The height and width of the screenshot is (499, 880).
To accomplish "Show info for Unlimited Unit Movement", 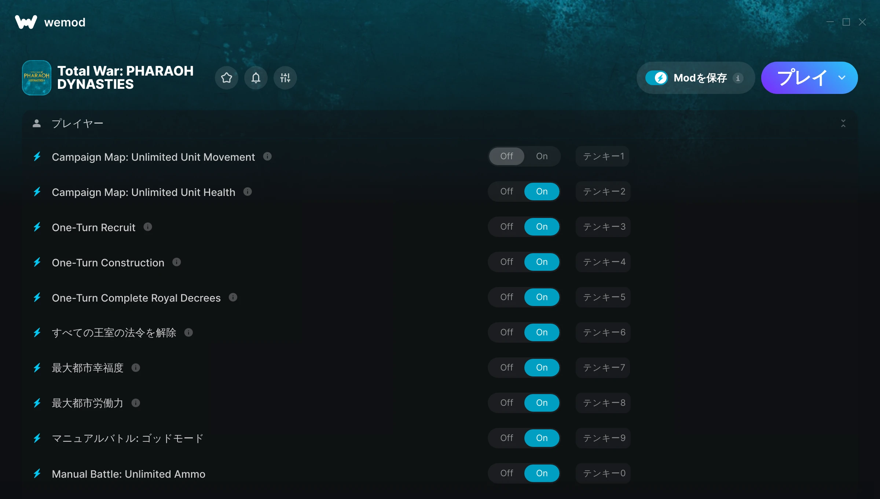I will [x=268, y=156].
